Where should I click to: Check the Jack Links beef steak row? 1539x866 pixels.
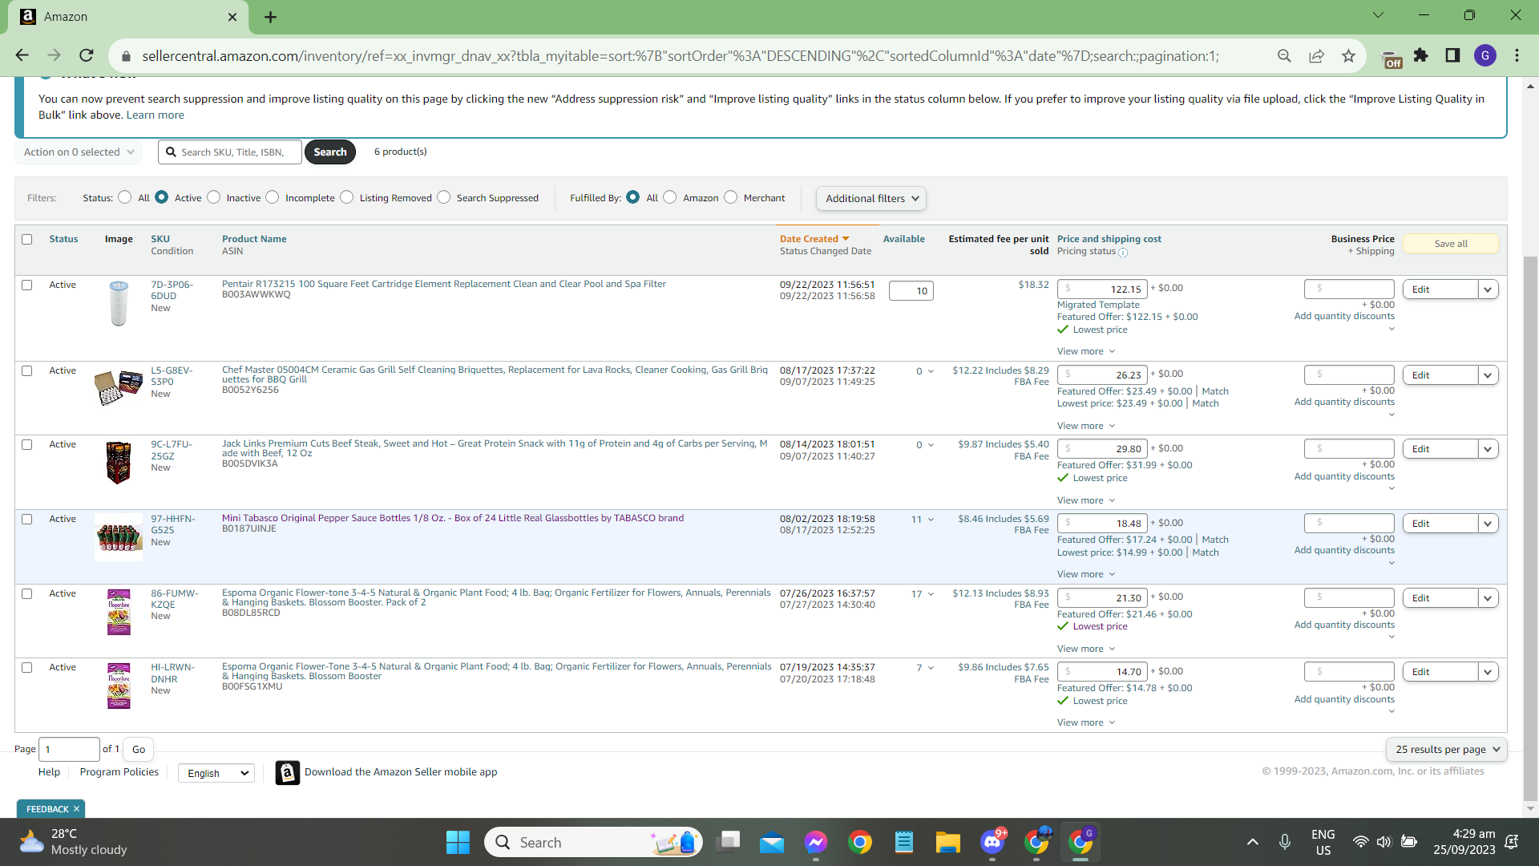tap(27, 444)
